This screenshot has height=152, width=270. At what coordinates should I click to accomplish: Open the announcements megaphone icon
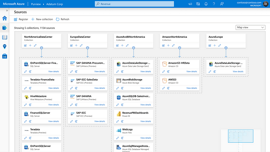click(190, 4)
